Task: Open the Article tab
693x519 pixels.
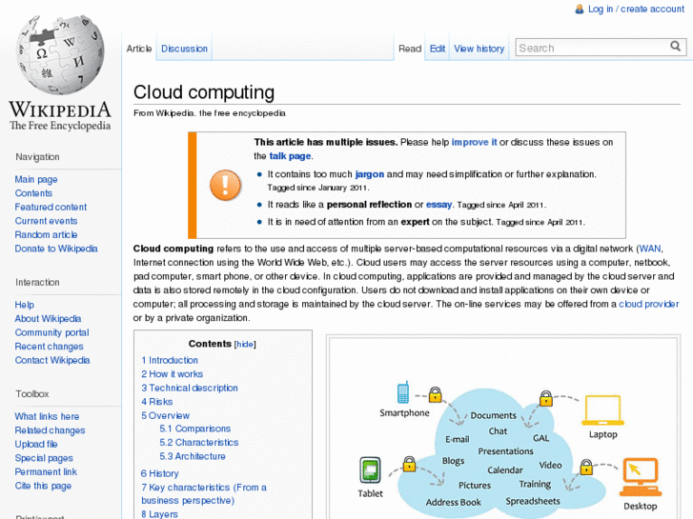Action: coord(139,49)
